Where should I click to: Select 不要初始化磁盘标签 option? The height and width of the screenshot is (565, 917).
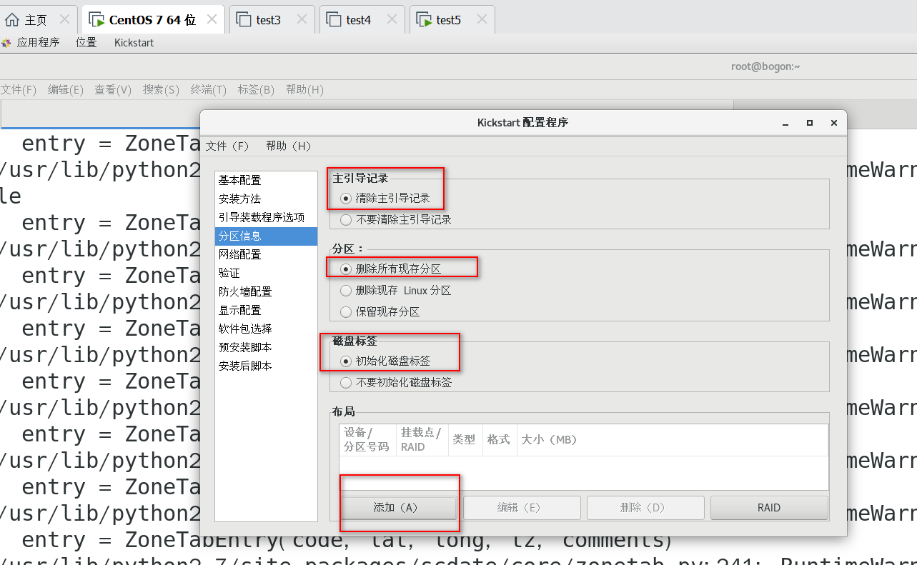click(396, 382)
